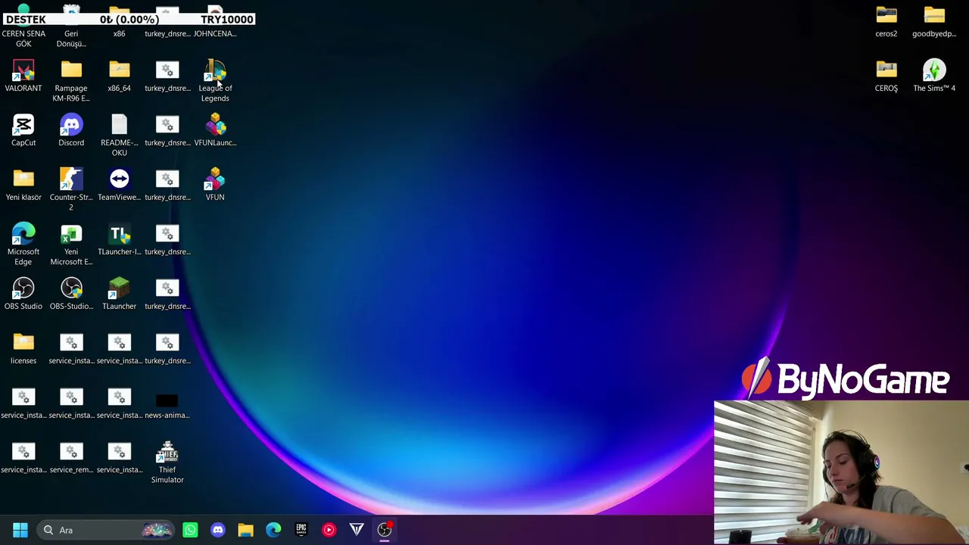Open the Counter-Strike 2 desktop shortcut

click(71, 190)
